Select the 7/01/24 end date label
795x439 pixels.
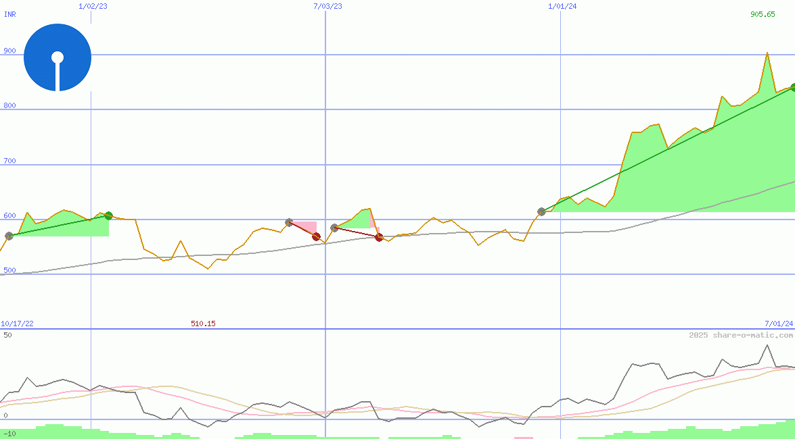click(x=778, y=324)
